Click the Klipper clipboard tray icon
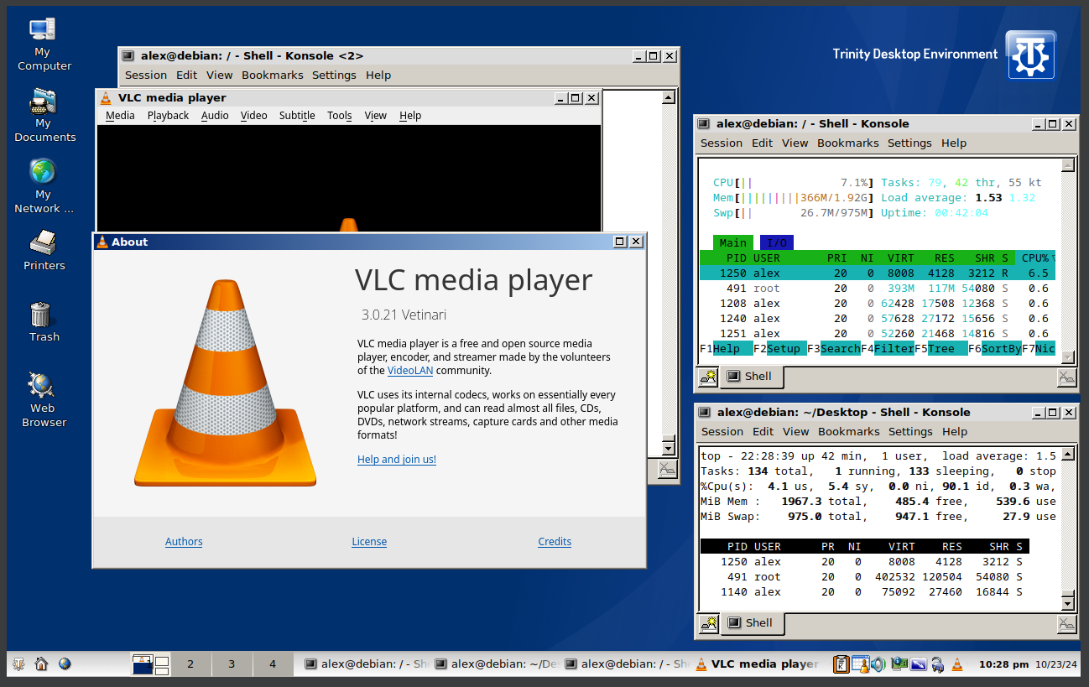This screenshot has width=1089, height=687. 841,664
